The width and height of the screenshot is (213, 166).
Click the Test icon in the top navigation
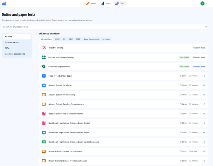coord(117,3)
